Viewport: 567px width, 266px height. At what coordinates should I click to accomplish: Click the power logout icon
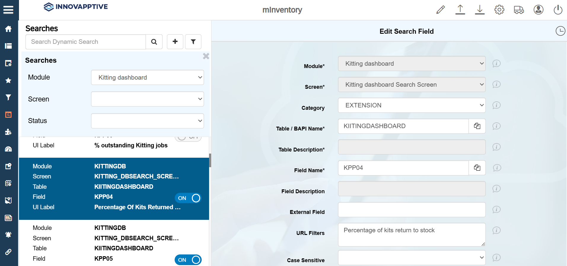coord(558,10)
